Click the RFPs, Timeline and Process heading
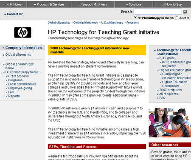This screenshot has width=191, height=160. (x=97, y=147)
